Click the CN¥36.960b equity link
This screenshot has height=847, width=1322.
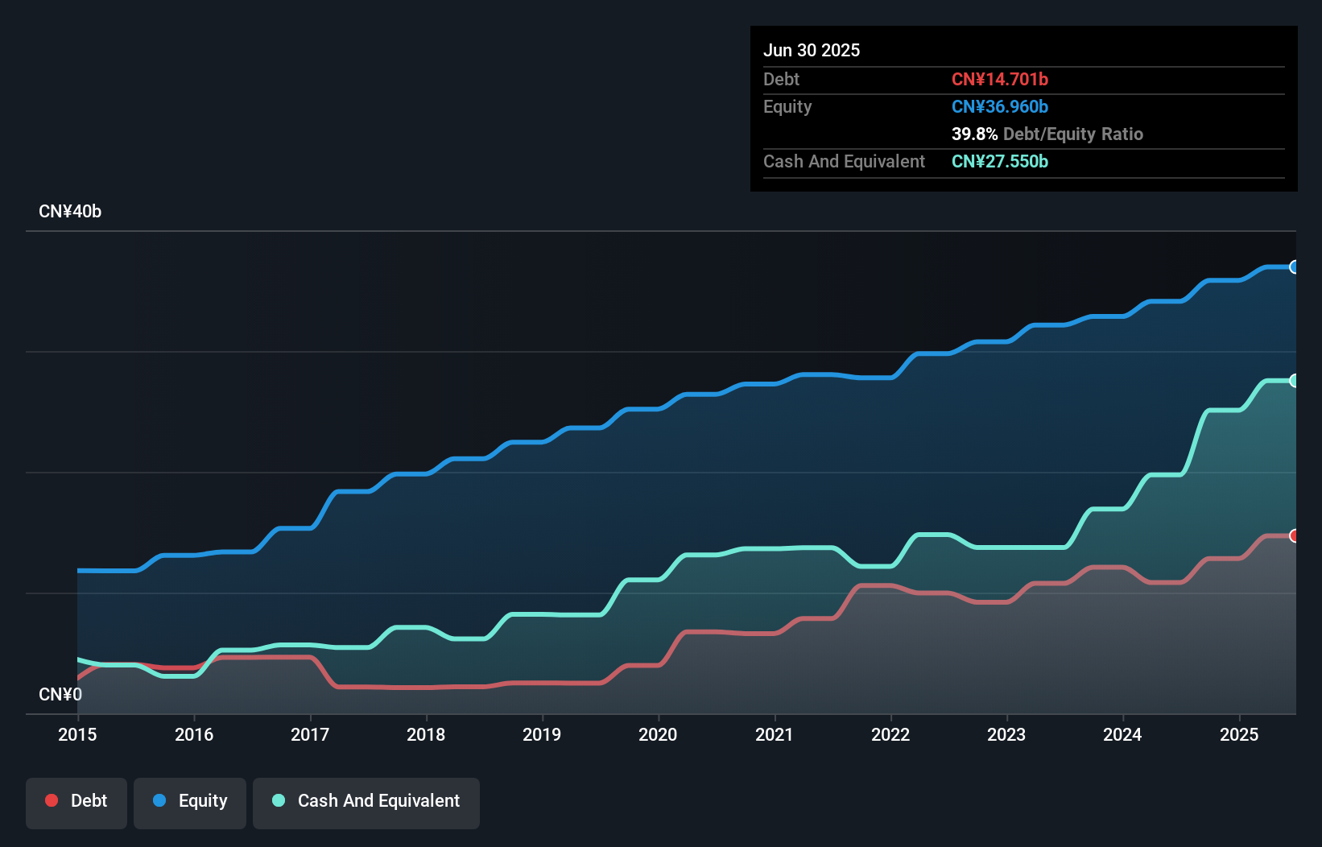tap(1000, 105)
